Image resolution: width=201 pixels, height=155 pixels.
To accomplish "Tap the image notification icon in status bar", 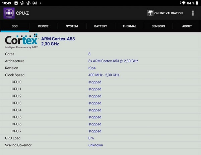I will [16, 3].
